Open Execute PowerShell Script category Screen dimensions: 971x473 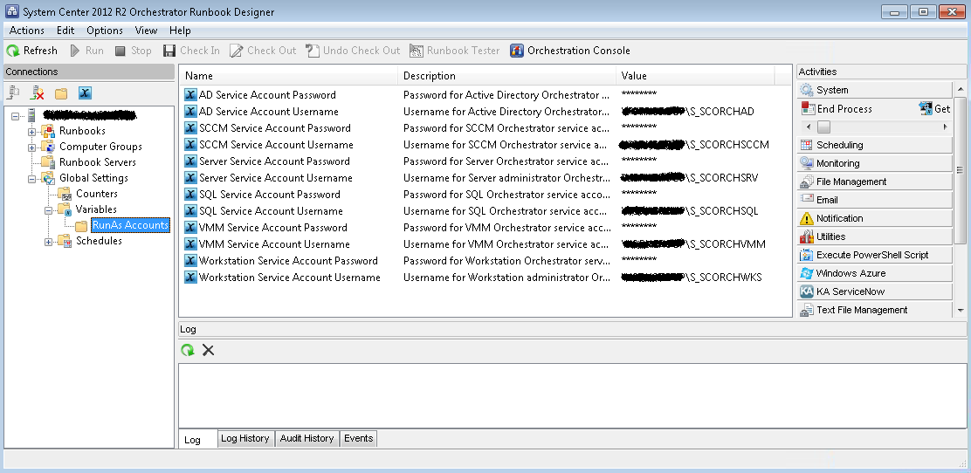pyautogui.click(x=874, y=255)
